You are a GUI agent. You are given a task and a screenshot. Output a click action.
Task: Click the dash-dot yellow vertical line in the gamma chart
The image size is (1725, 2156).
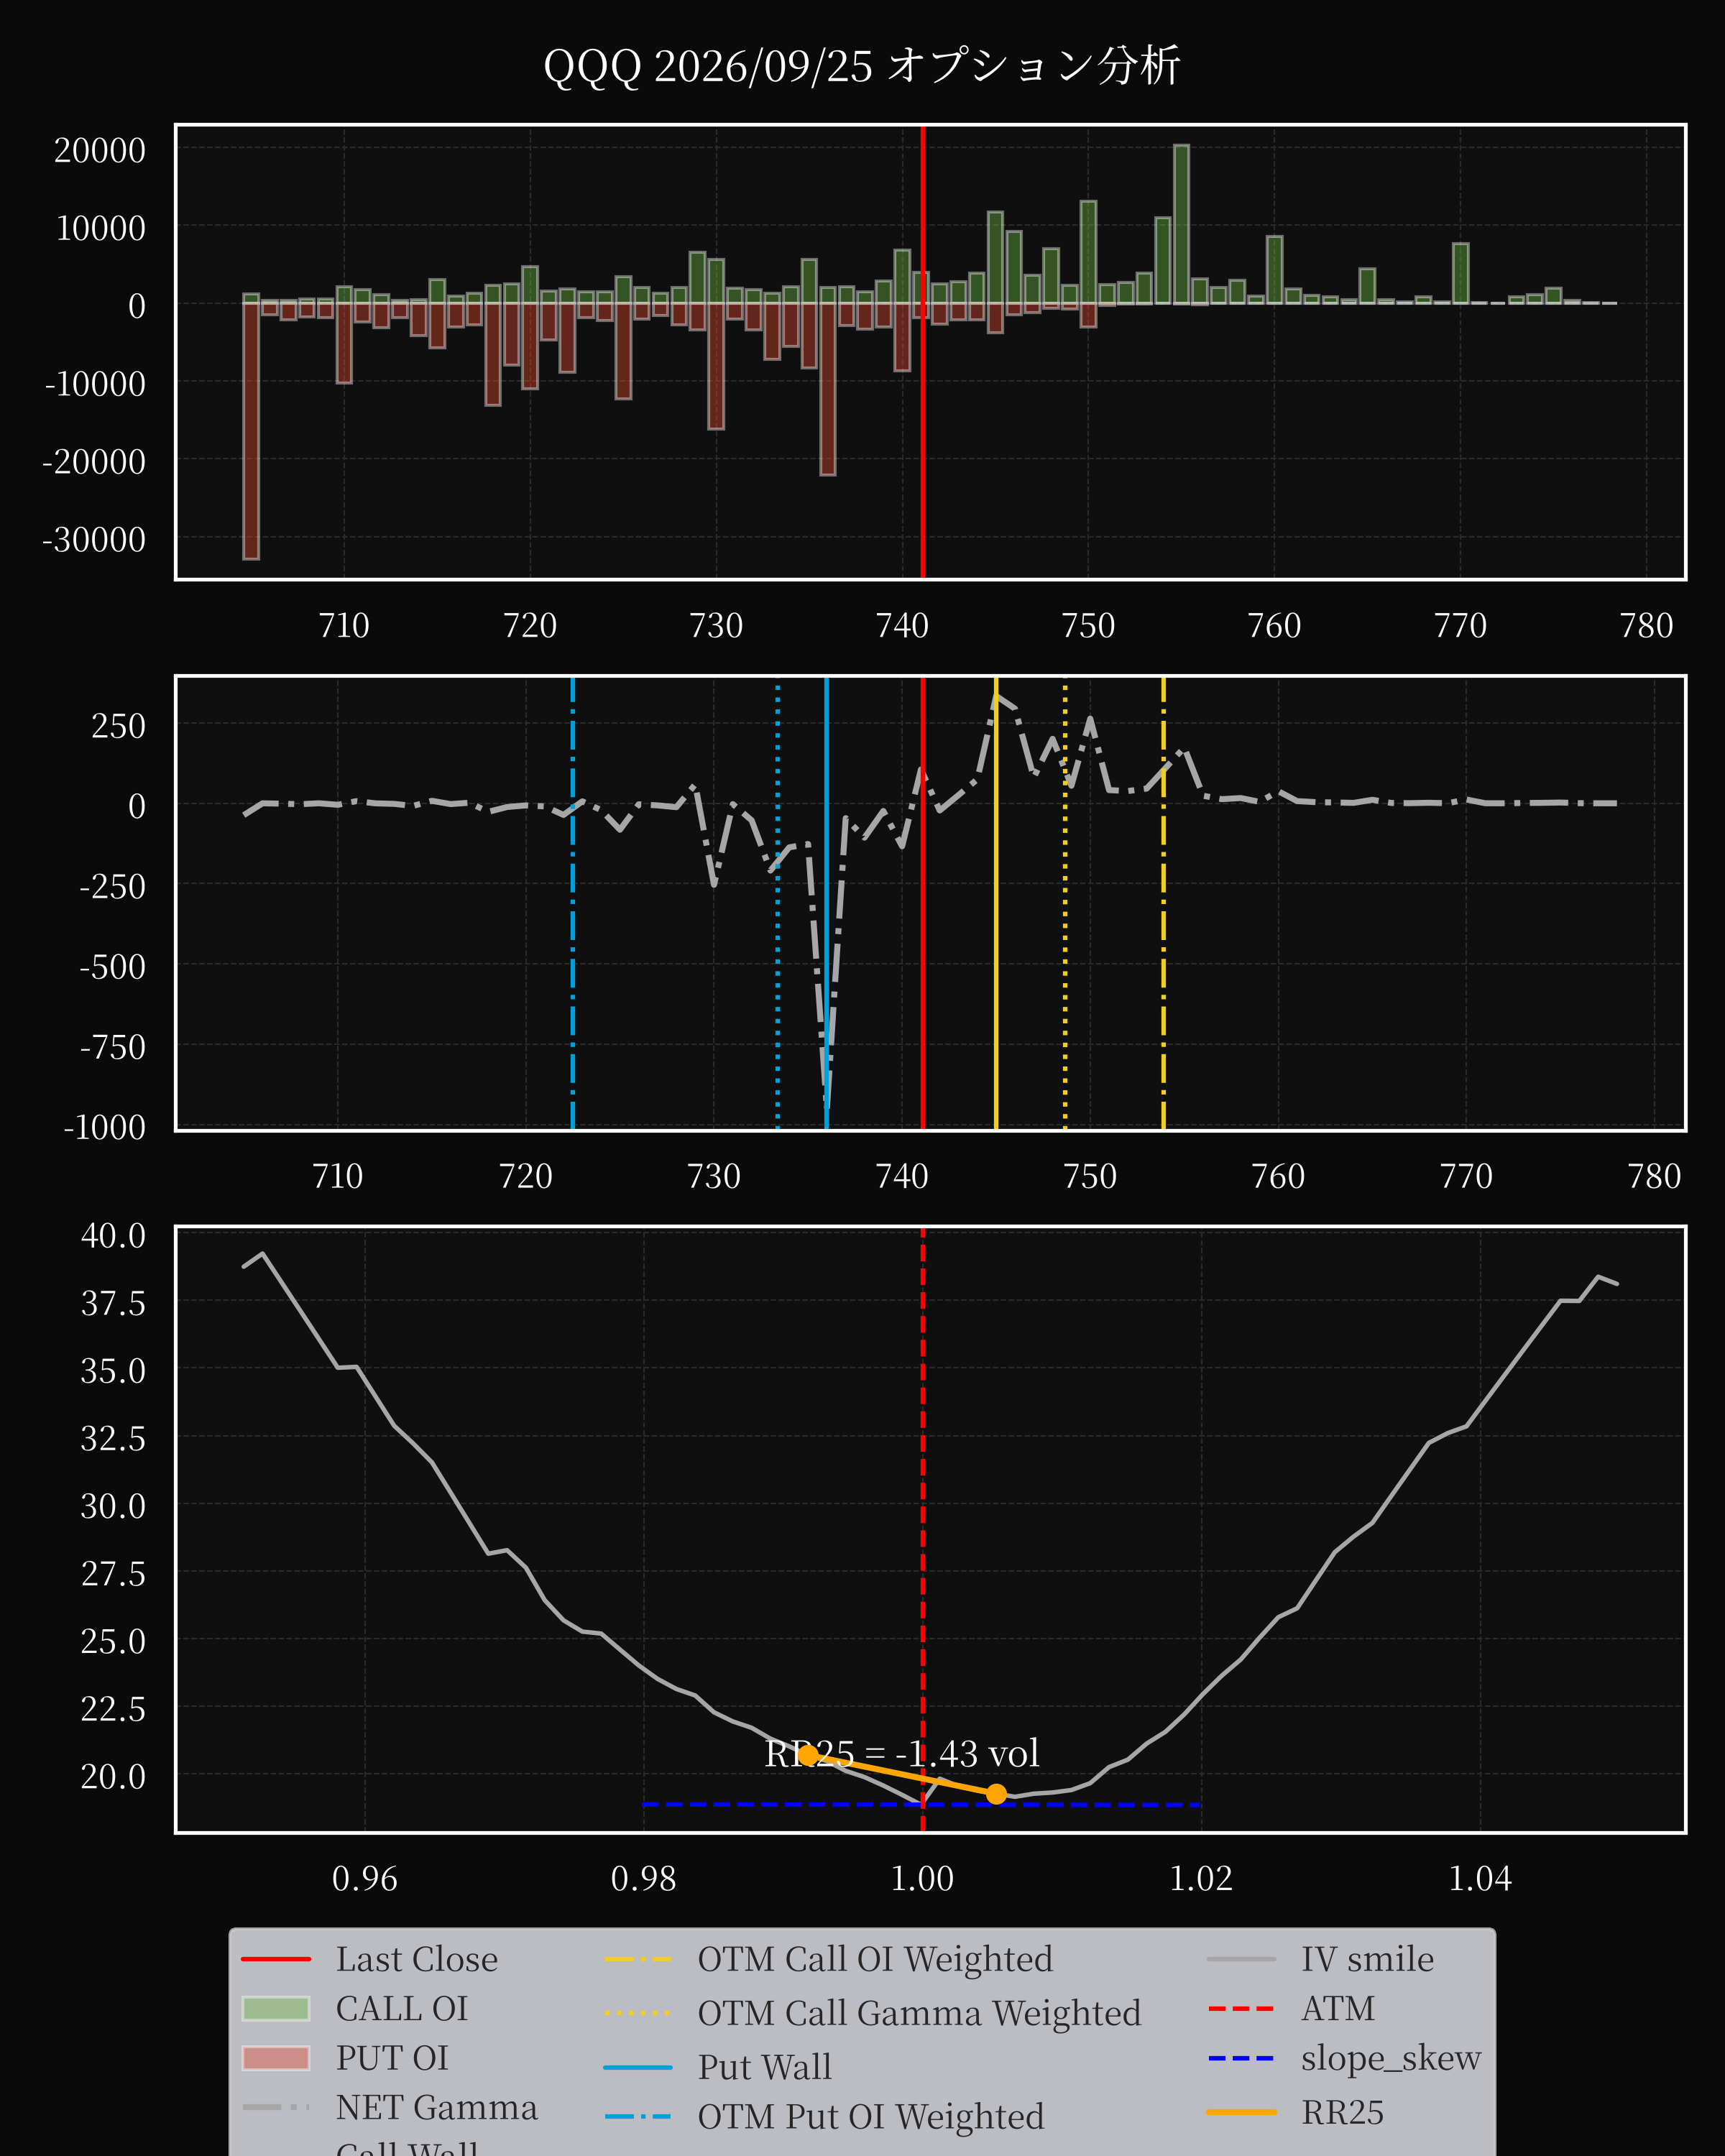point(1163,903)
